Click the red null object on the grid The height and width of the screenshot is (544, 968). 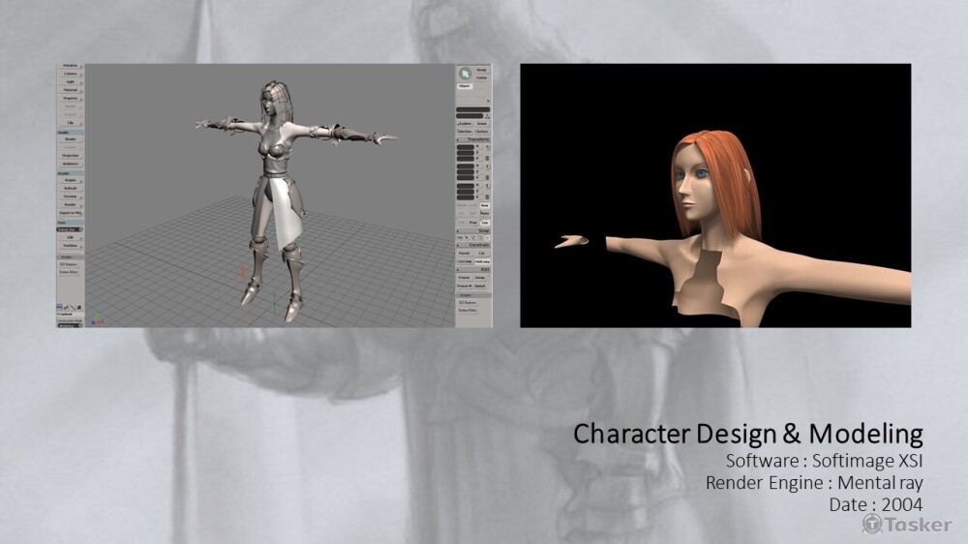click(x=241, y=273)
